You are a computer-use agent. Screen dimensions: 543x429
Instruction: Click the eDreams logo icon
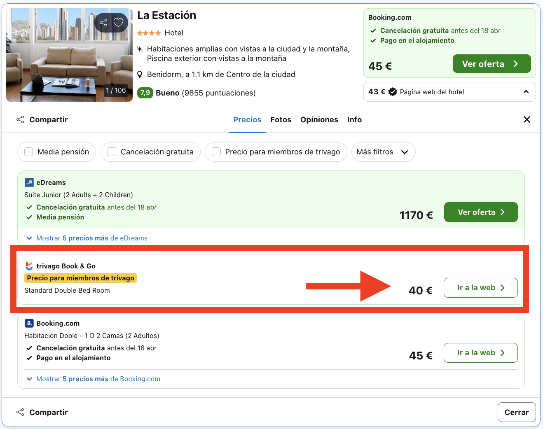point(29,182)
